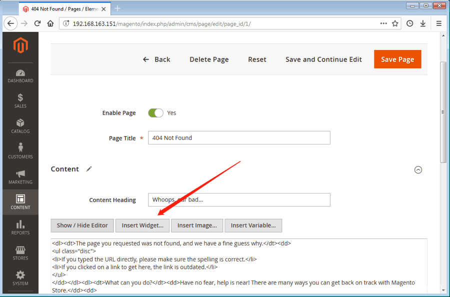Open the Reports sidebar menu

(x=20, y=228)
